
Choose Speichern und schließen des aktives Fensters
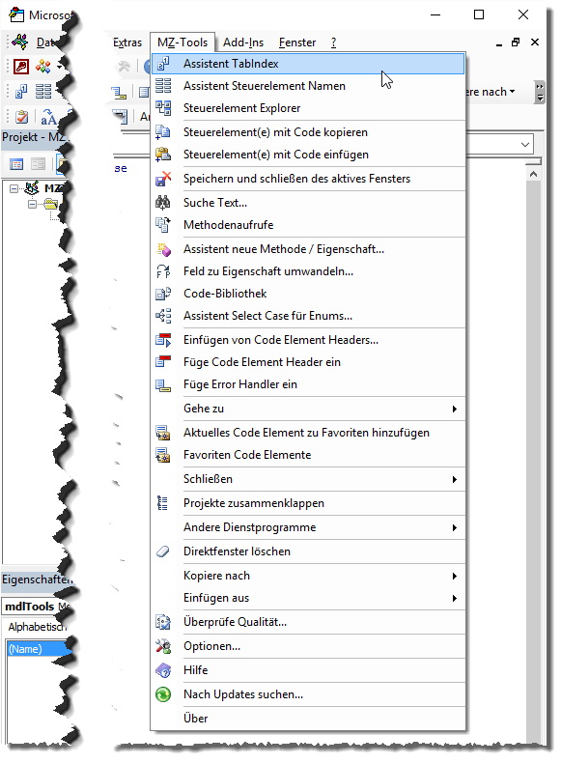[308, 179]
